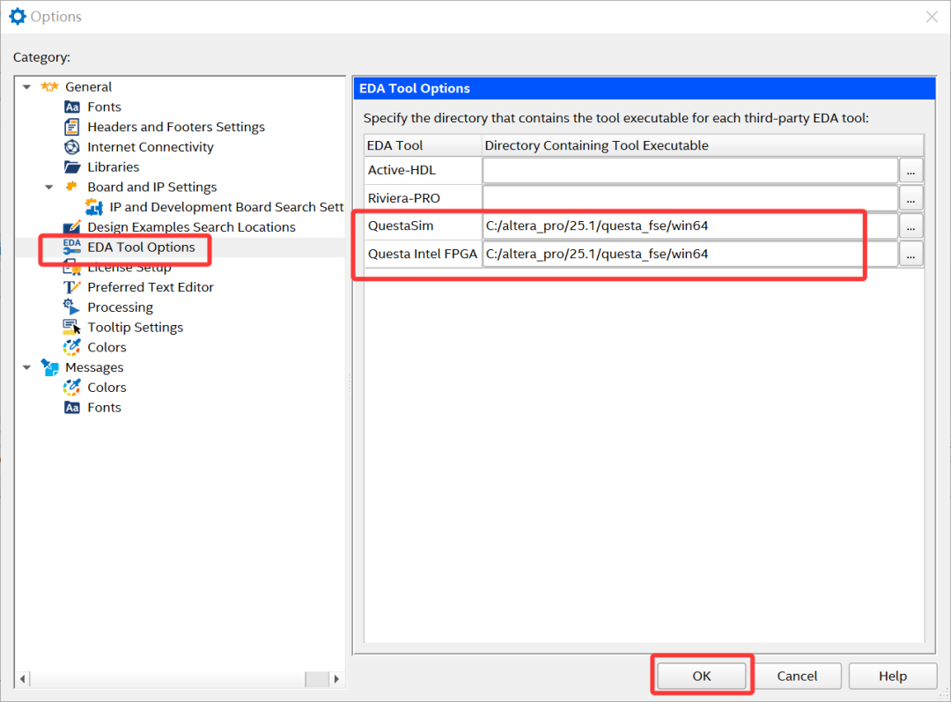Open Design Examples Search Locations

(191, 227)
